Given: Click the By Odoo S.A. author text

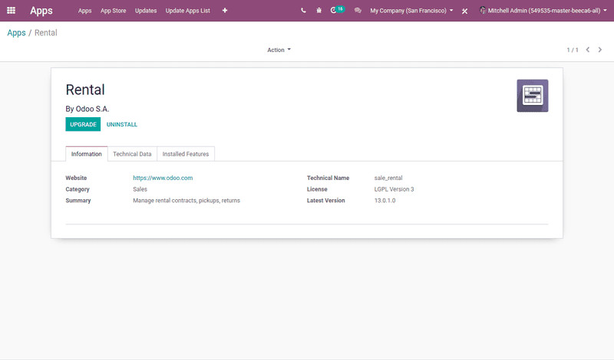Looking at the screenshot, I should click(87, 109).
